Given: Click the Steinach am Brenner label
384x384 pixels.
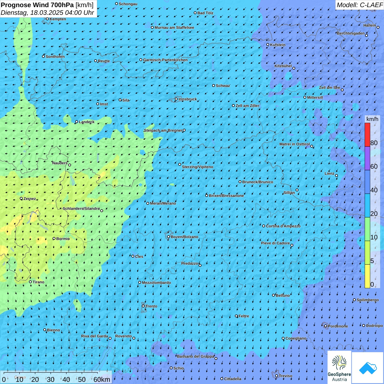Looking at the screenshot, I should click(163, 130).
